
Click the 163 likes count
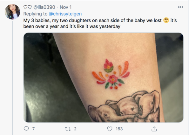(x=119, y=129)
